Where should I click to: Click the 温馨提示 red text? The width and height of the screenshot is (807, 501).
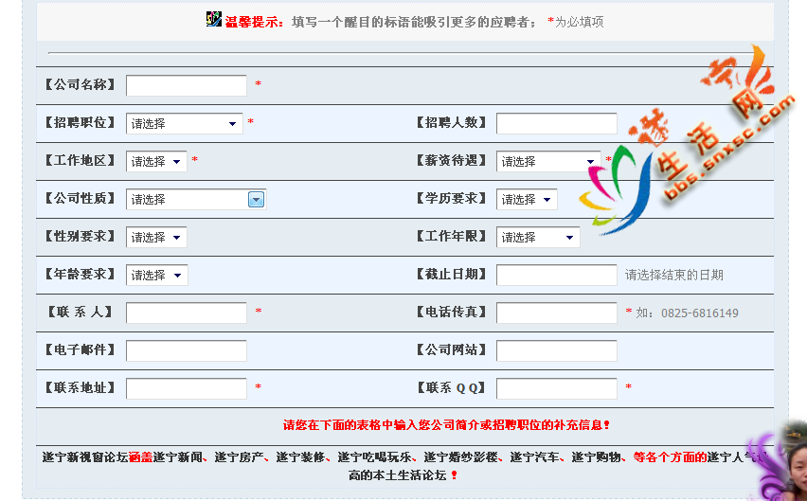tap(254, 22)
